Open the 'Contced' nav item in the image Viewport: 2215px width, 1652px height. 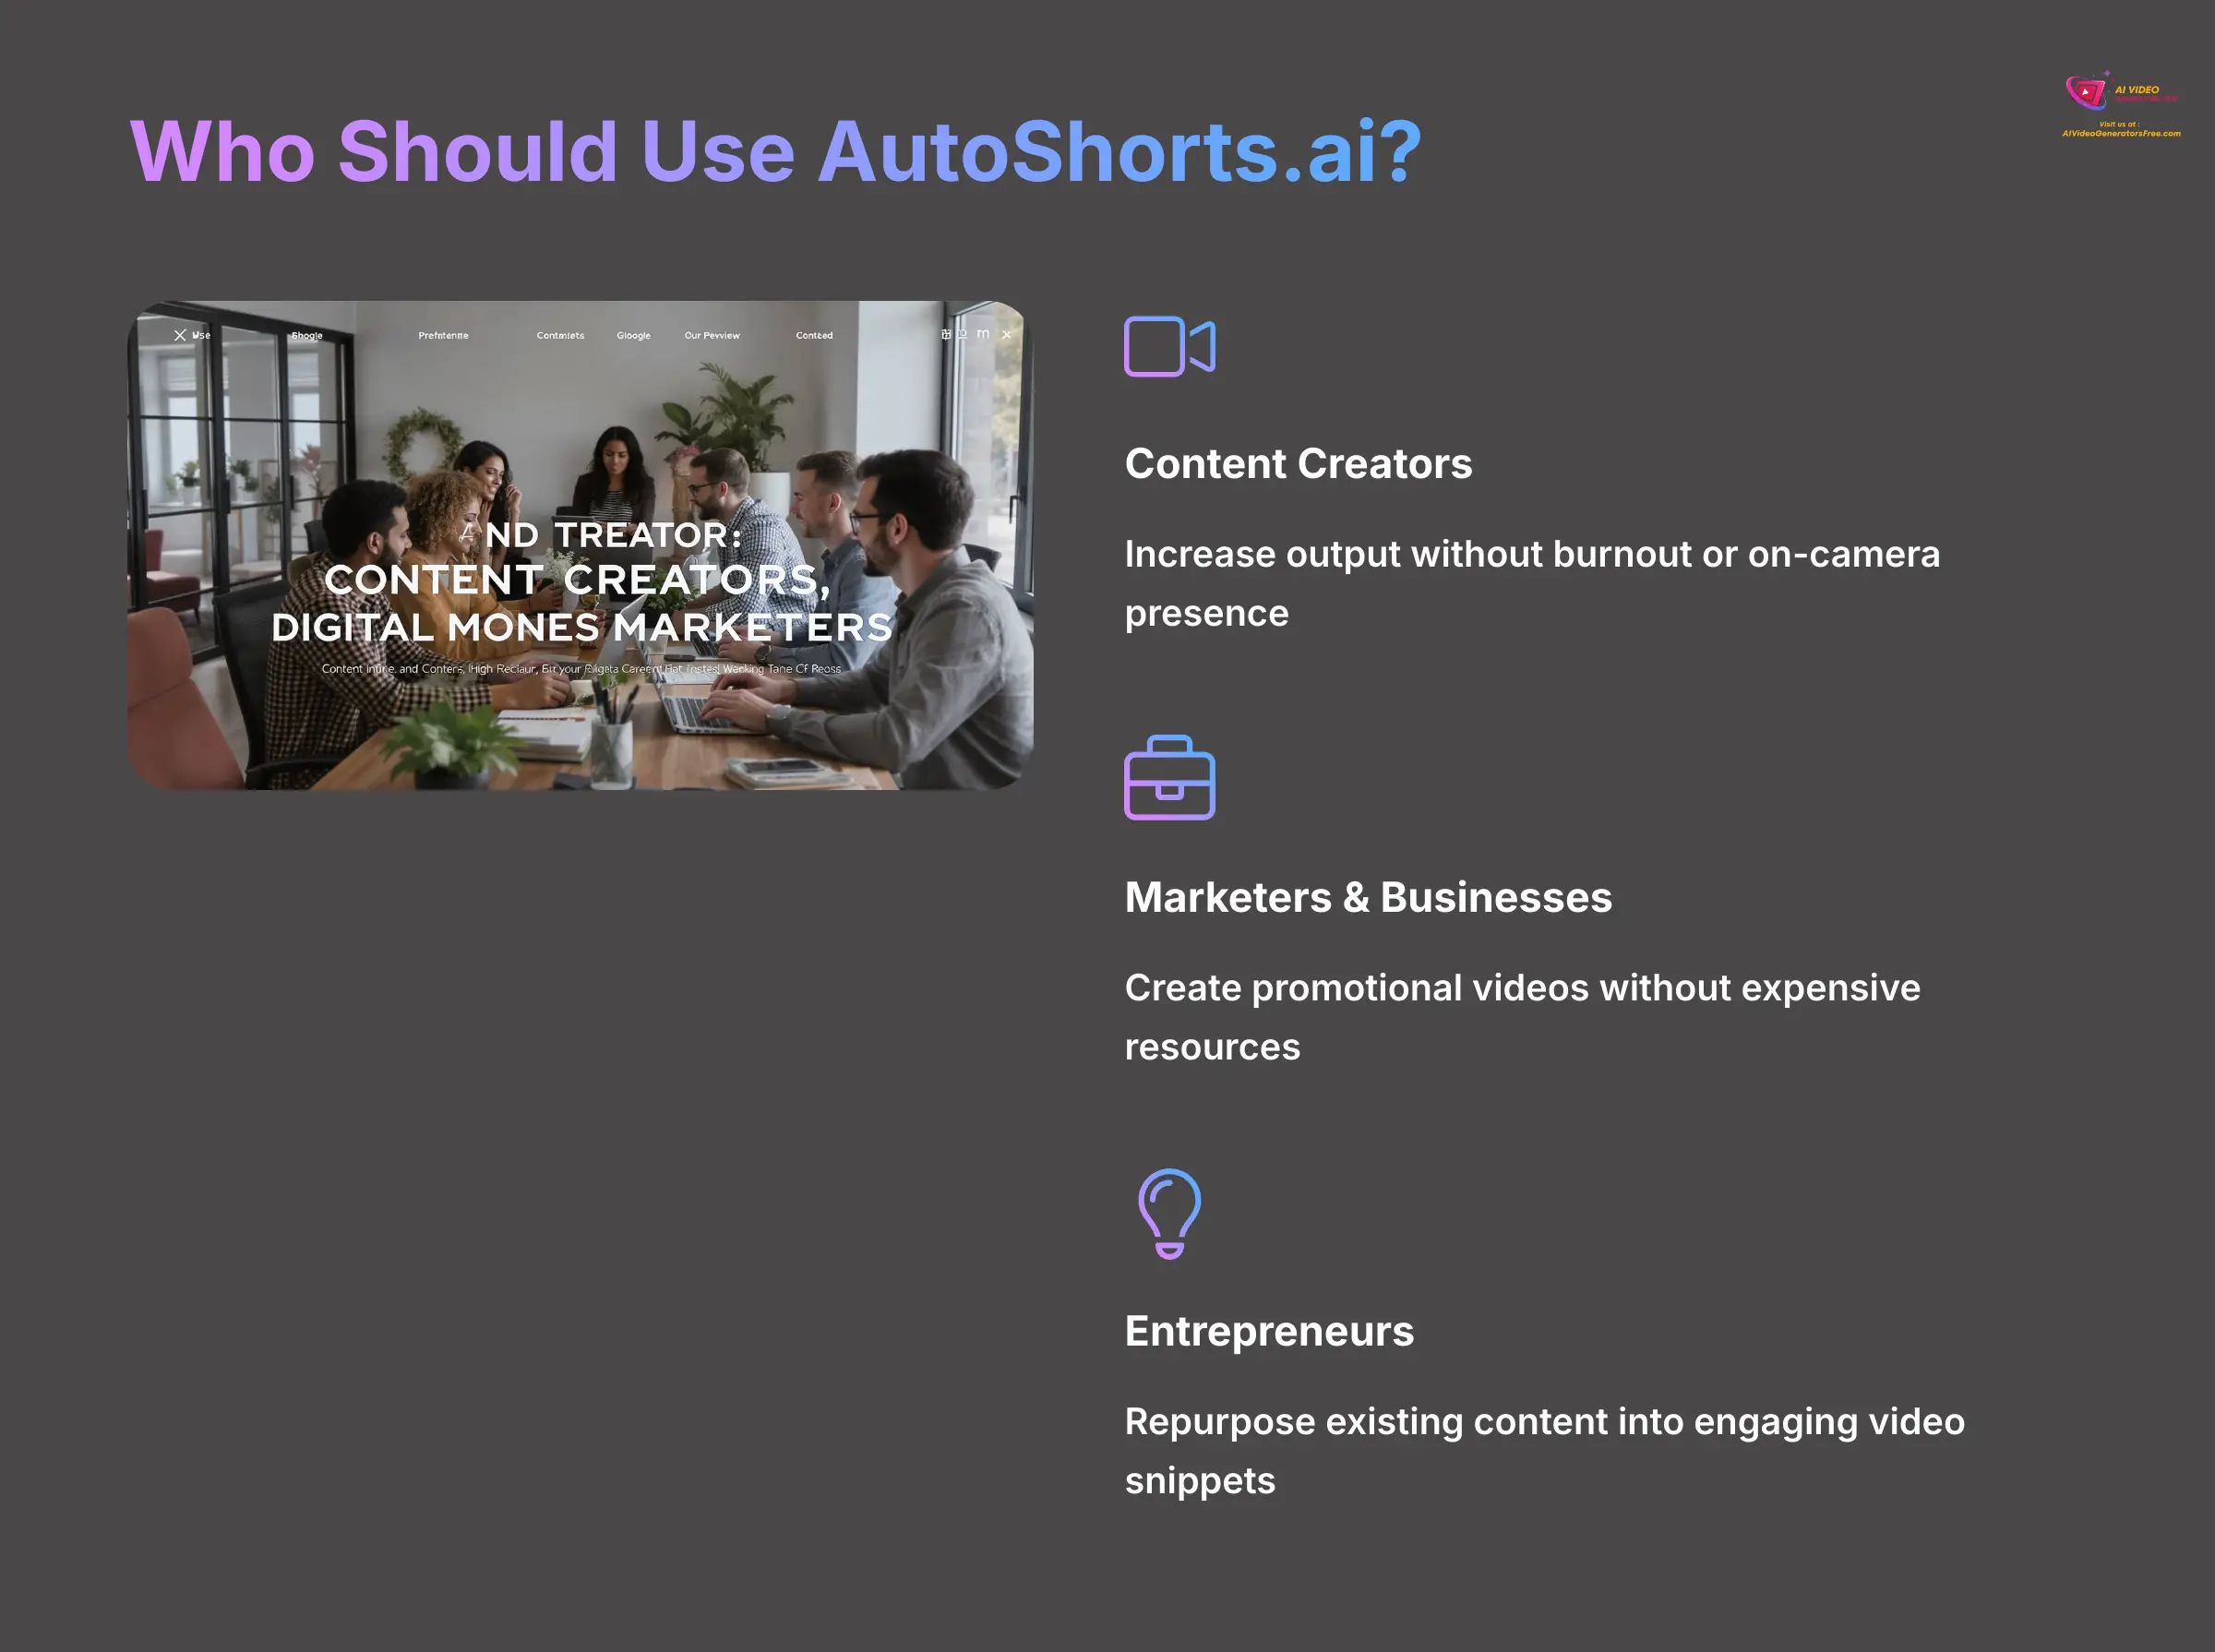[814, 336]
